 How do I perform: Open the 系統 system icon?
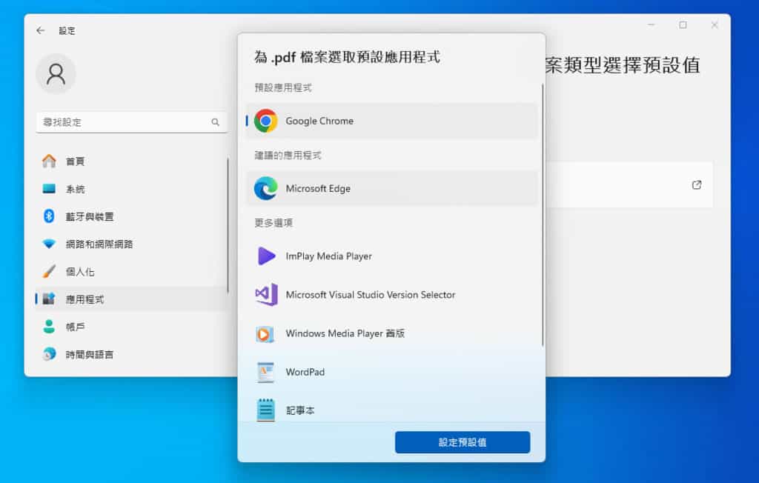(49, 189)
